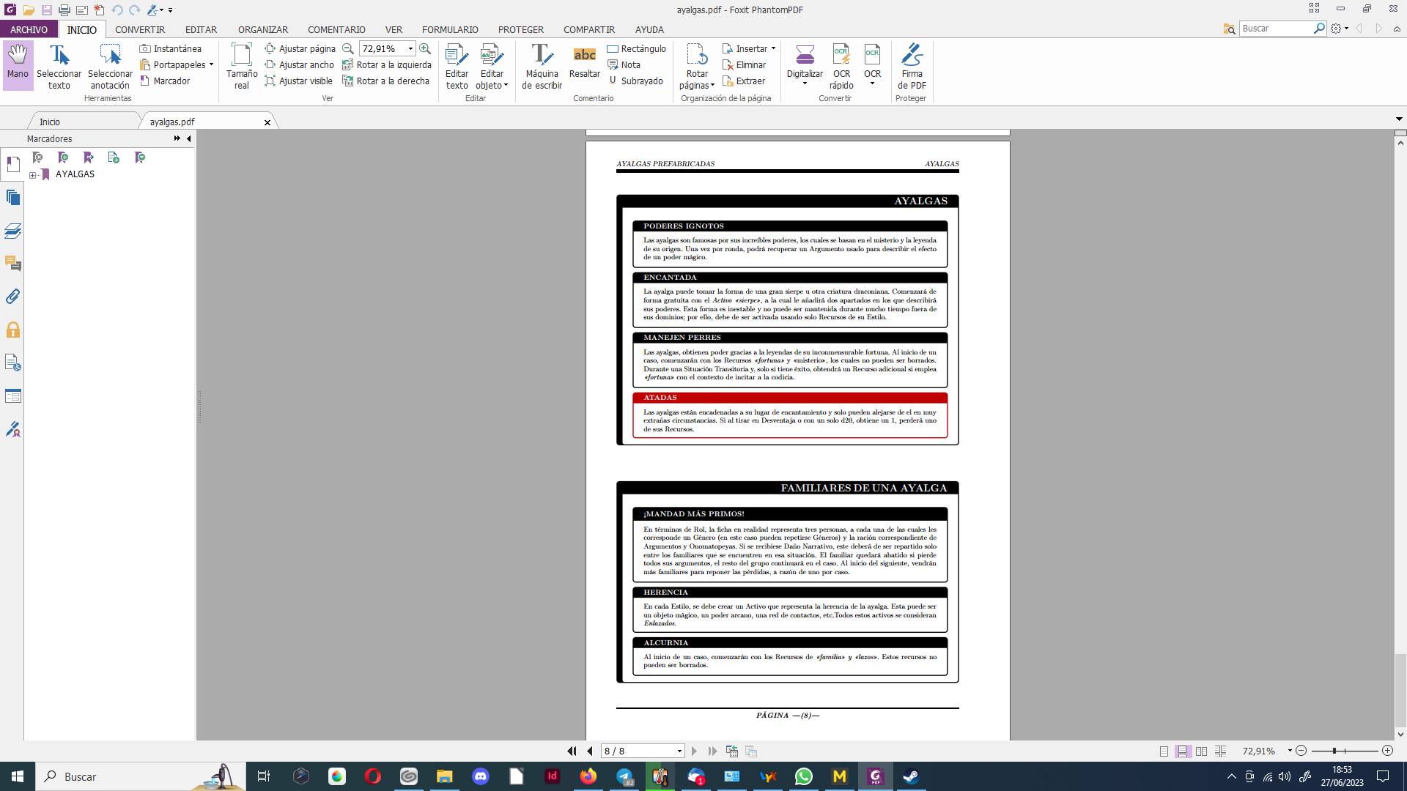Click status bar zoom-in plus button

point(1387,751)
